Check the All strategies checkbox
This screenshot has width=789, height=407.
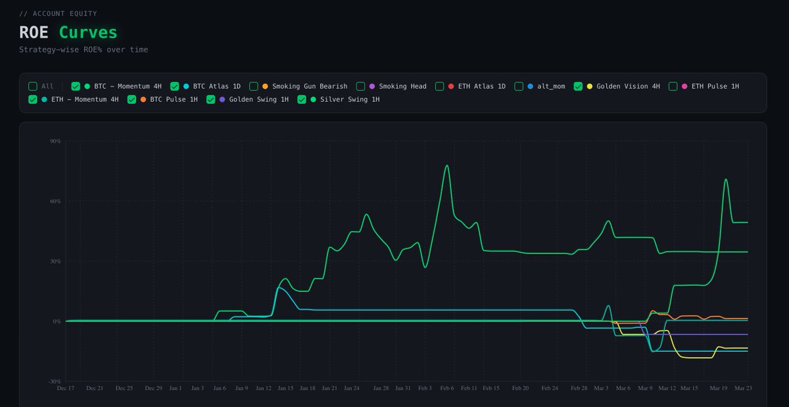click(33, 86)
